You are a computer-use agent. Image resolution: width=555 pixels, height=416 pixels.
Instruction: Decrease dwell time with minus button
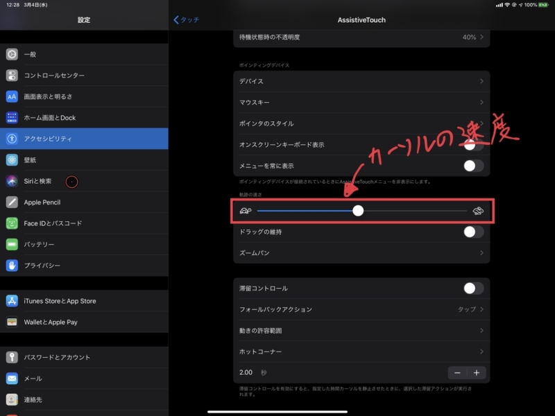pos(457,373)
